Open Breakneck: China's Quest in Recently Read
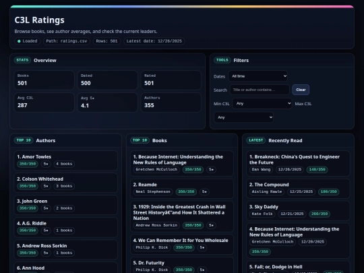The width and height of the screenshot is (364, 273). point(298,163)
